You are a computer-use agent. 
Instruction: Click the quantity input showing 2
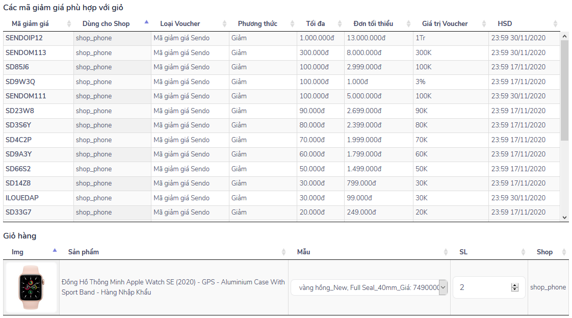pos(489,287)
